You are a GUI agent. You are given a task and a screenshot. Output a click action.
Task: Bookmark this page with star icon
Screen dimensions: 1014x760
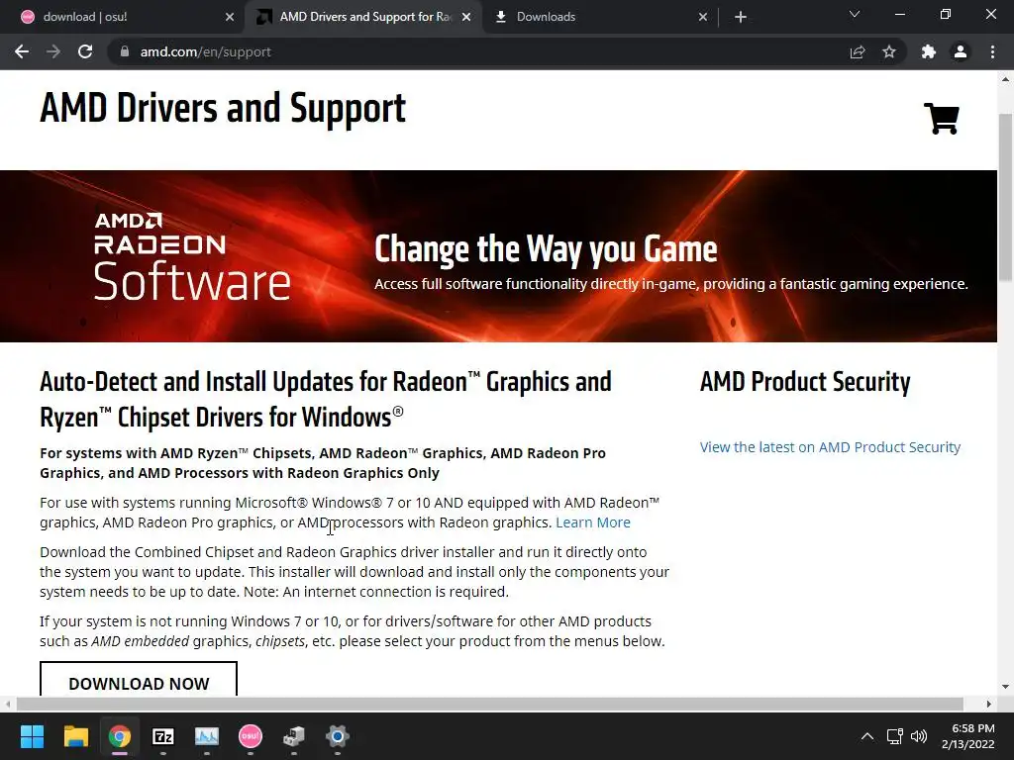[x=889, y=51]
